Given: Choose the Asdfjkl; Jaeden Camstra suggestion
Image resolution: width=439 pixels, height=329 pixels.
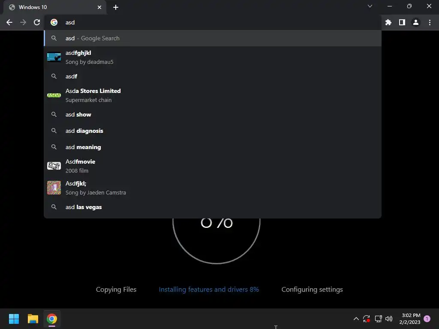Looking at the screenshot, I should (x=213, y=188).
